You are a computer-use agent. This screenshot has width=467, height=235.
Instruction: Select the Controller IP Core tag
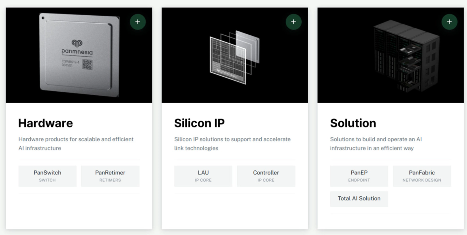tap(266, 176)
